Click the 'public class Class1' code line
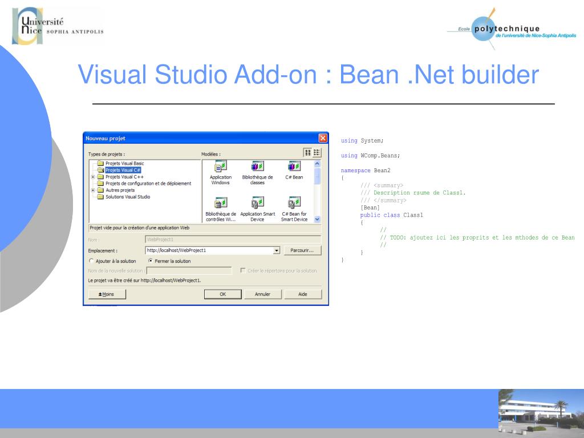584x438 pixels. tap(391, 215)
